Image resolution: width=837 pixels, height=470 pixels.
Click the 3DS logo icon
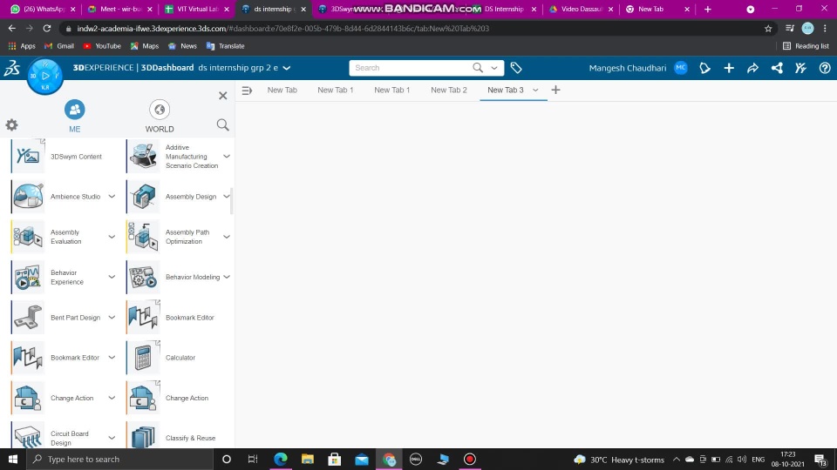12,68
